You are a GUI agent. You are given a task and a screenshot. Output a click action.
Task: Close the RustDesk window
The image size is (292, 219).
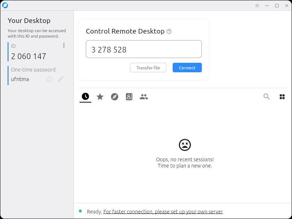pyautogui.click(x=287, y=5)
